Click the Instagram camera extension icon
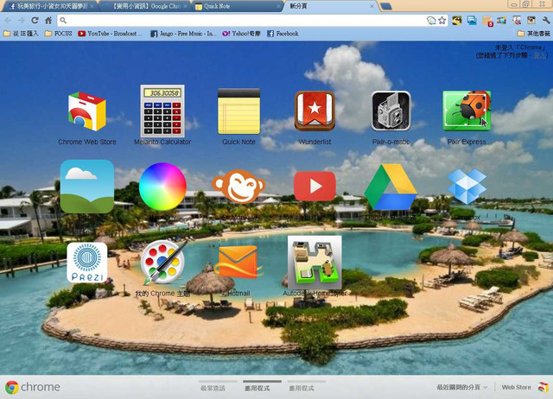This screenshot has height=399, width=553. [x=531, y=20]
